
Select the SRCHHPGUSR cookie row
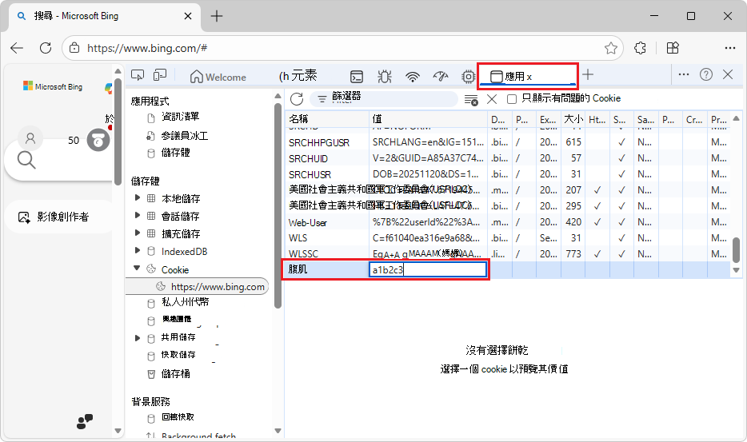coord(507,142)
